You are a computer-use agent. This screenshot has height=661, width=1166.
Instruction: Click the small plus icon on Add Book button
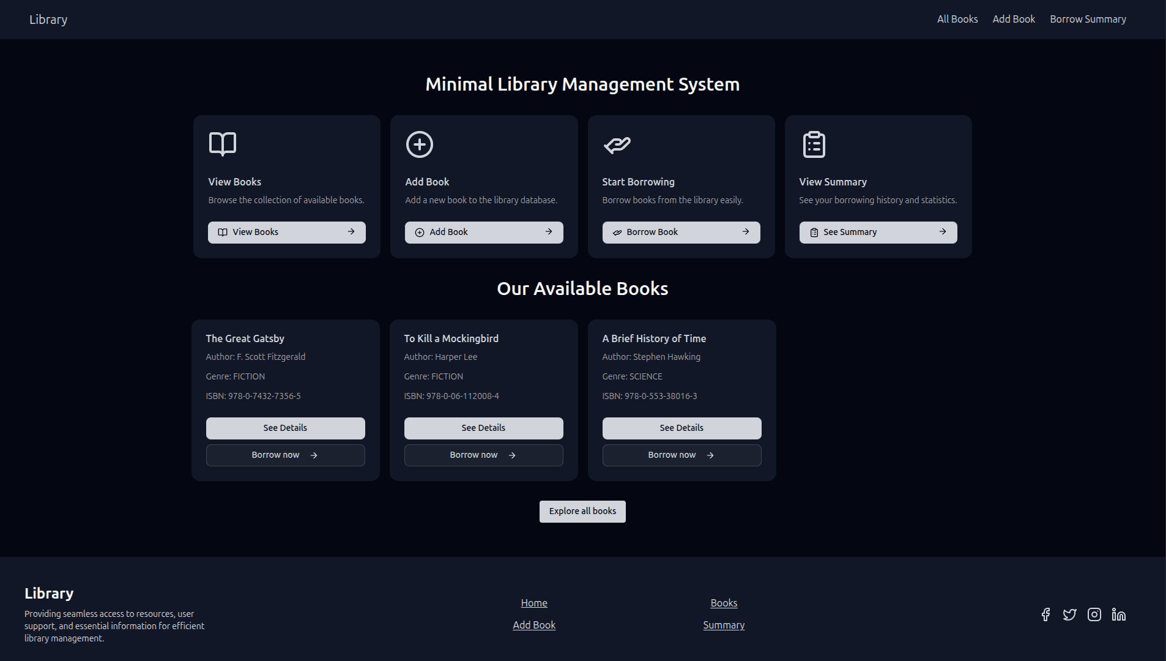point(420,233)
